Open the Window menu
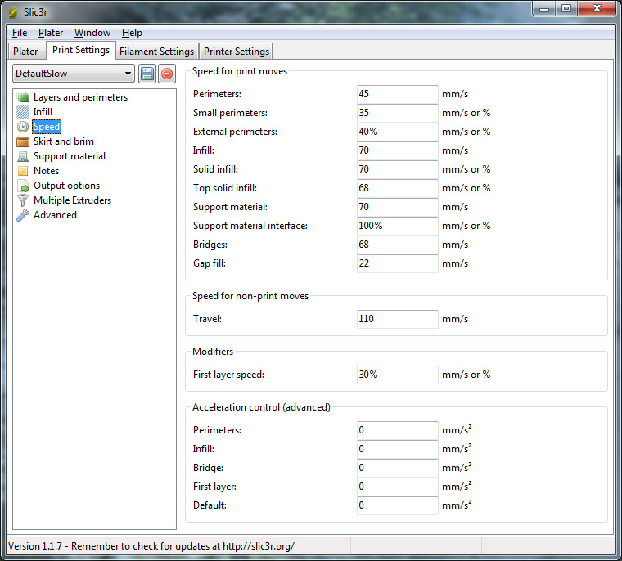The height and width of the screenshot is (561, 622). click(x=92, y=33)
